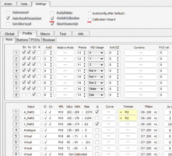Open the Buttons sub-tab
Screen dimensions: 172x156
pyautogui.click(x=22, y=40)
